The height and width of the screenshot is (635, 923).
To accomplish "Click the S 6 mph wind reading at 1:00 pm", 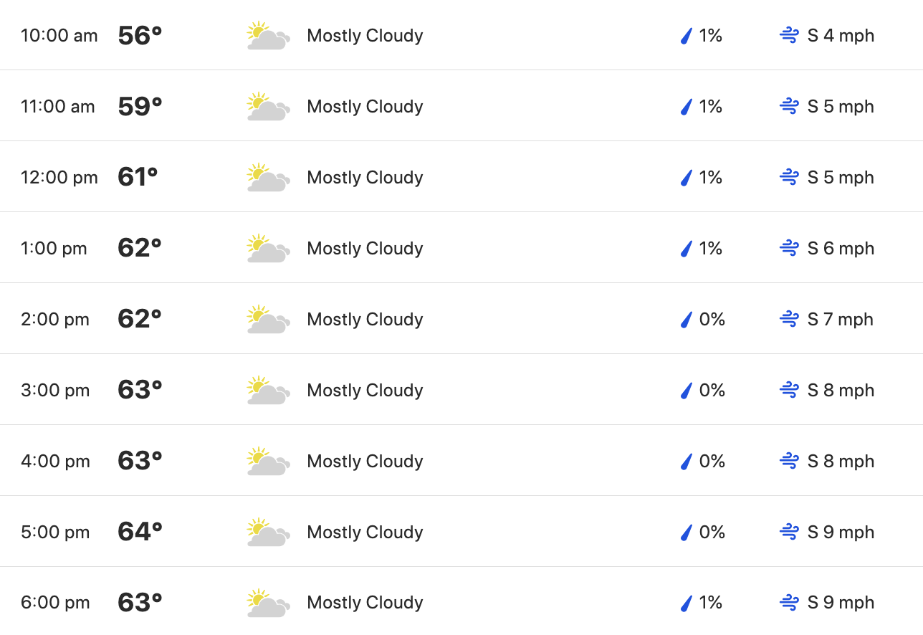I will (841, 249).
